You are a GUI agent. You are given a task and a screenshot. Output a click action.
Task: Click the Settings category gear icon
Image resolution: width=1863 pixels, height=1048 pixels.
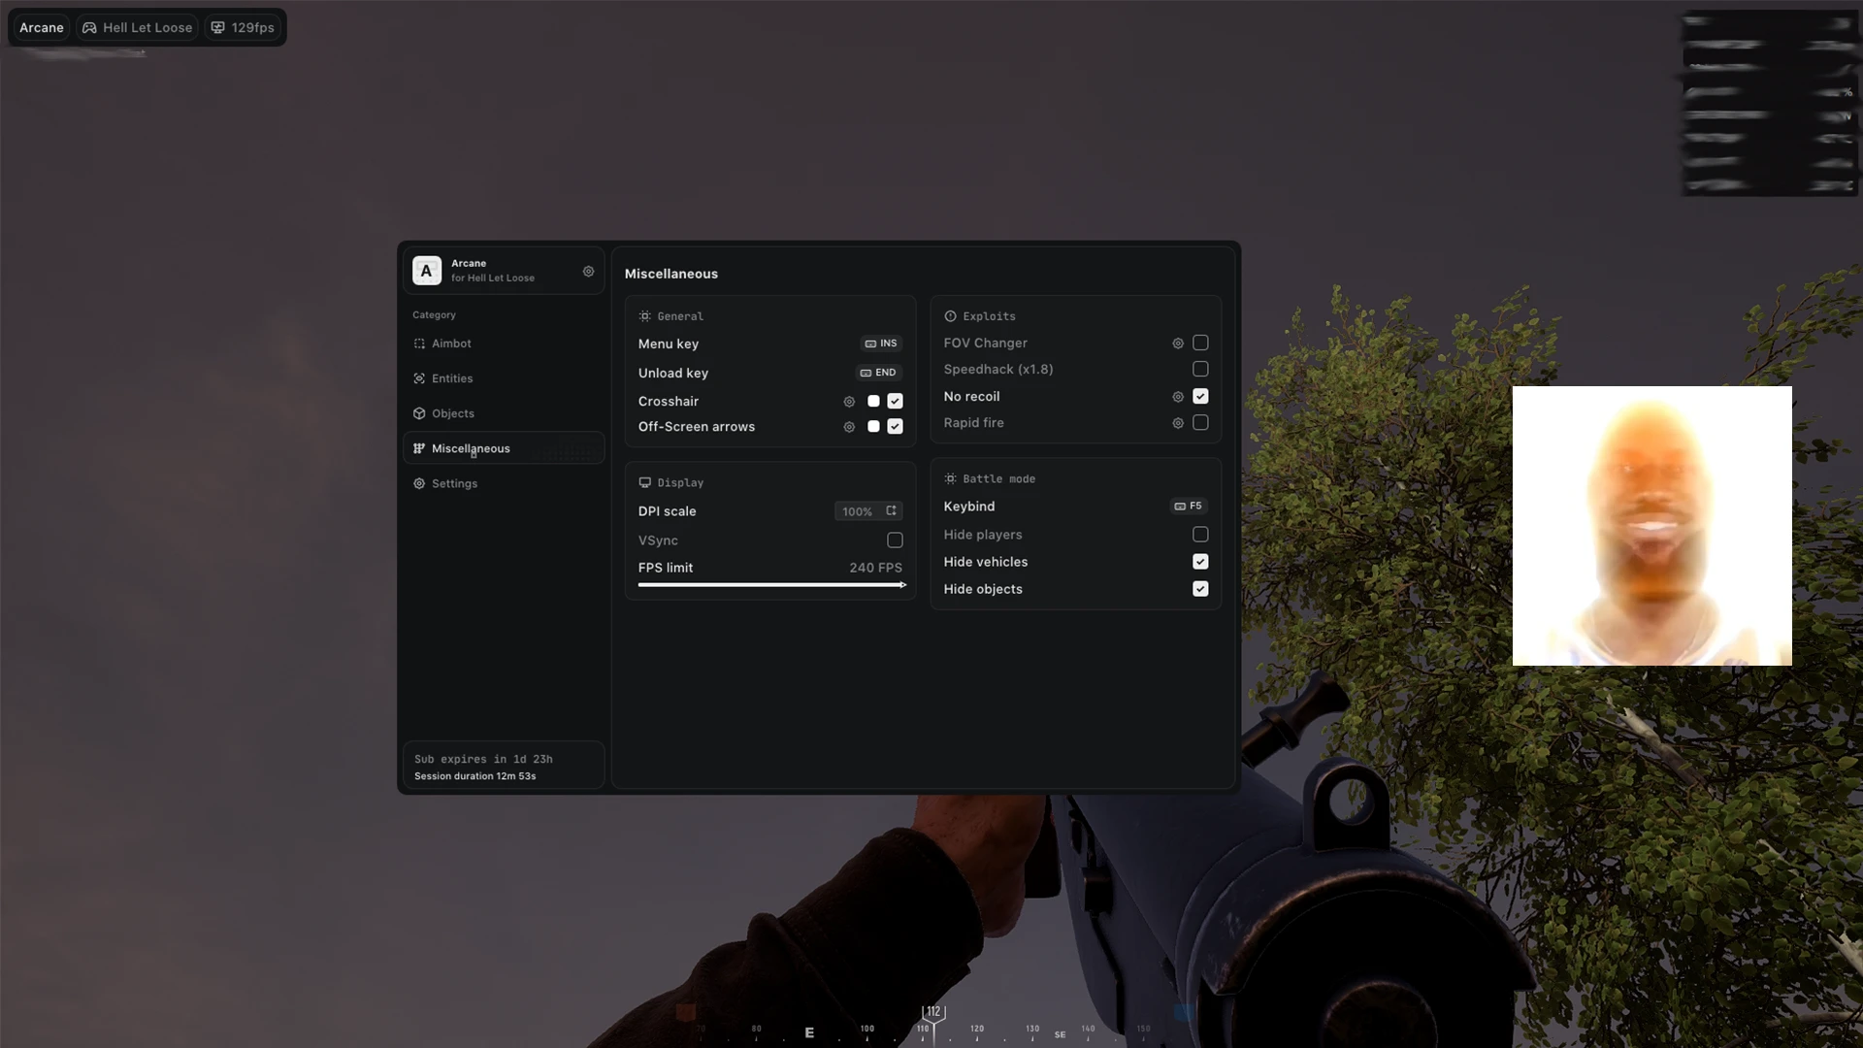(x=419, y=483)
